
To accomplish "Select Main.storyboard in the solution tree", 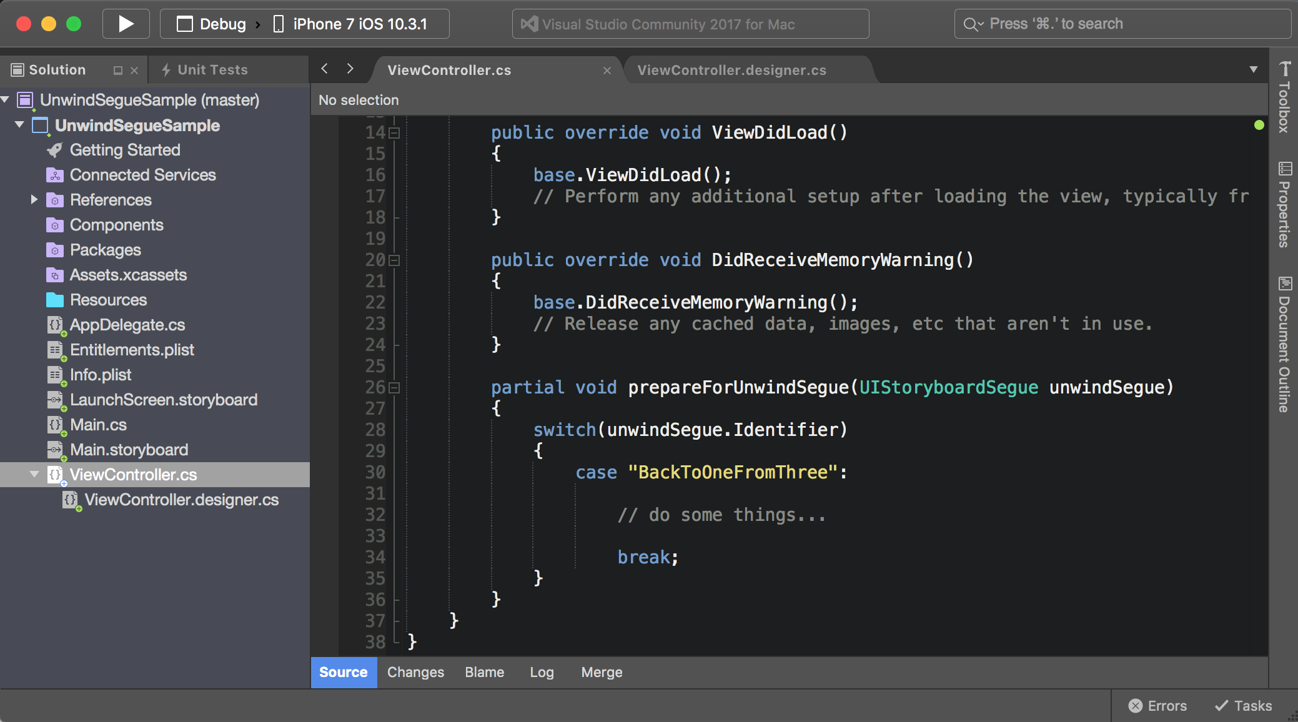I will click(x=129, y=450).
